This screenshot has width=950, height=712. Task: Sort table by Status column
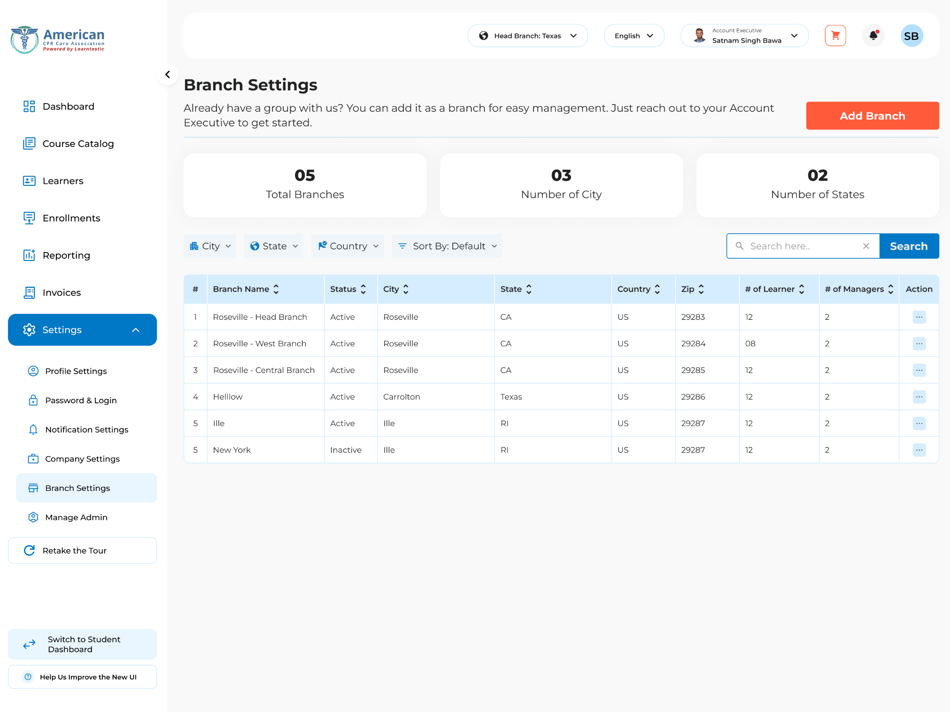point(363,289)
